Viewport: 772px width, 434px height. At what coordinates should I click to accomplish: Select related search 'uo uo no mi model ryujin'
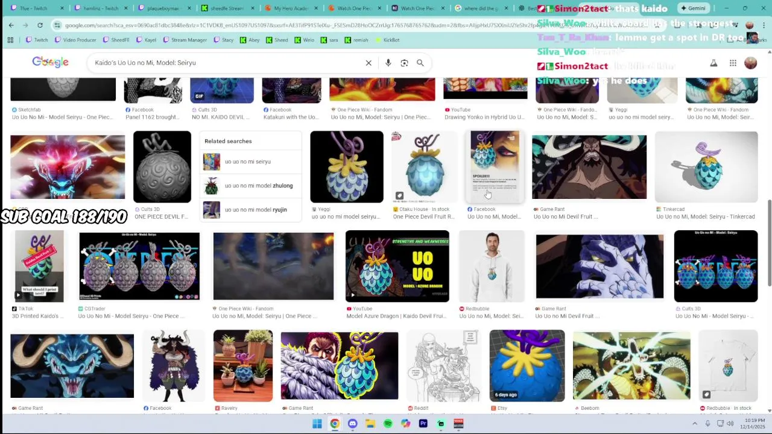point(250,210)
